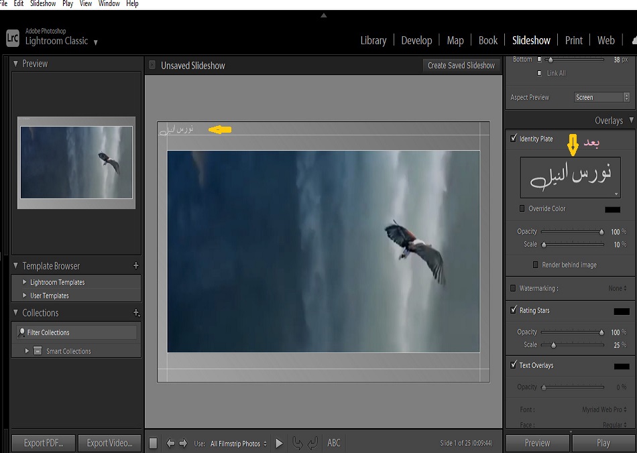Screen dimensions: 637x453
Task: Click the Rating Stars color swatch
Action: click(621, 311)
